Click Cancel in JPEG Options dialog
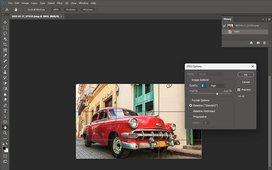 (x=245, y=82)
